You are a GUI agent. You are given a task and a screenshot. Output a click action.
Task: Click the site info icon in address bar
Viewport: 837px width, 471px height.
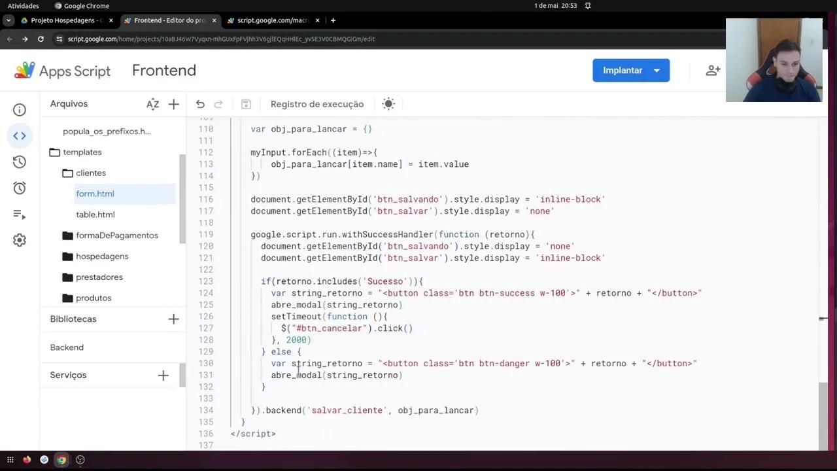coord(60,39)
